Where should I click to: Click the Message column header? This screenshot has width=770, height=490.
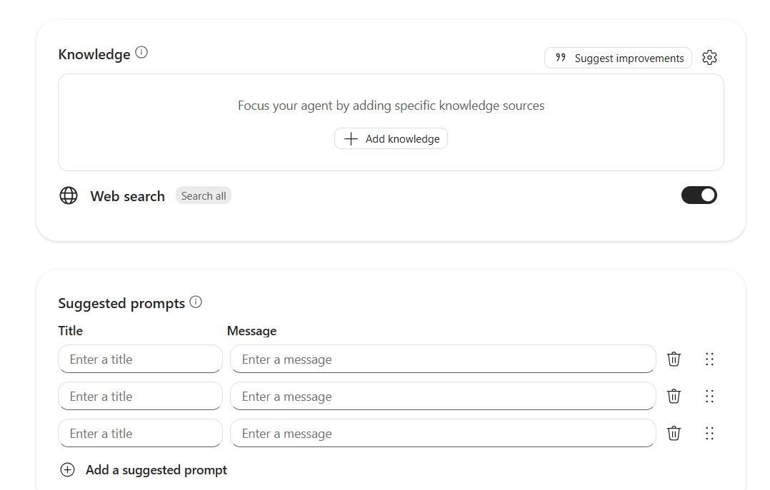(251, 331)
